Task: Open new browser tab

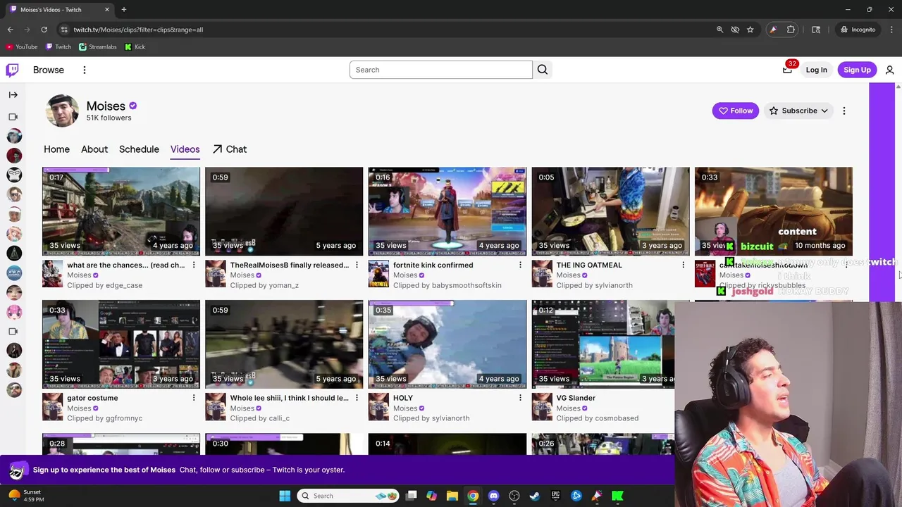Action: [123, 9]
